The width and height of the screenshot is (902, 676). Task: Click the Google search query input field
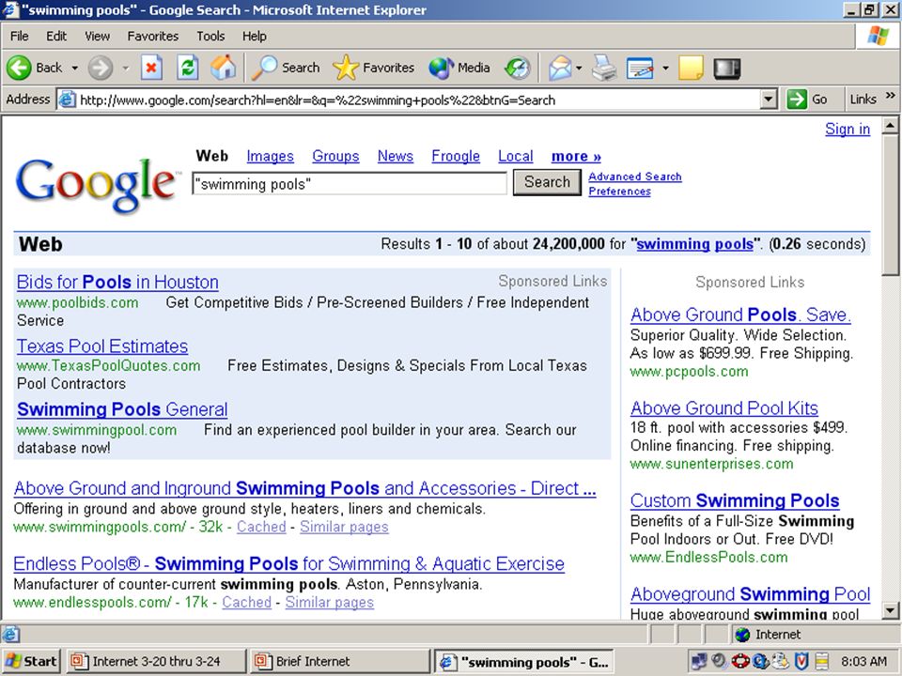click(x=350, y=184)
